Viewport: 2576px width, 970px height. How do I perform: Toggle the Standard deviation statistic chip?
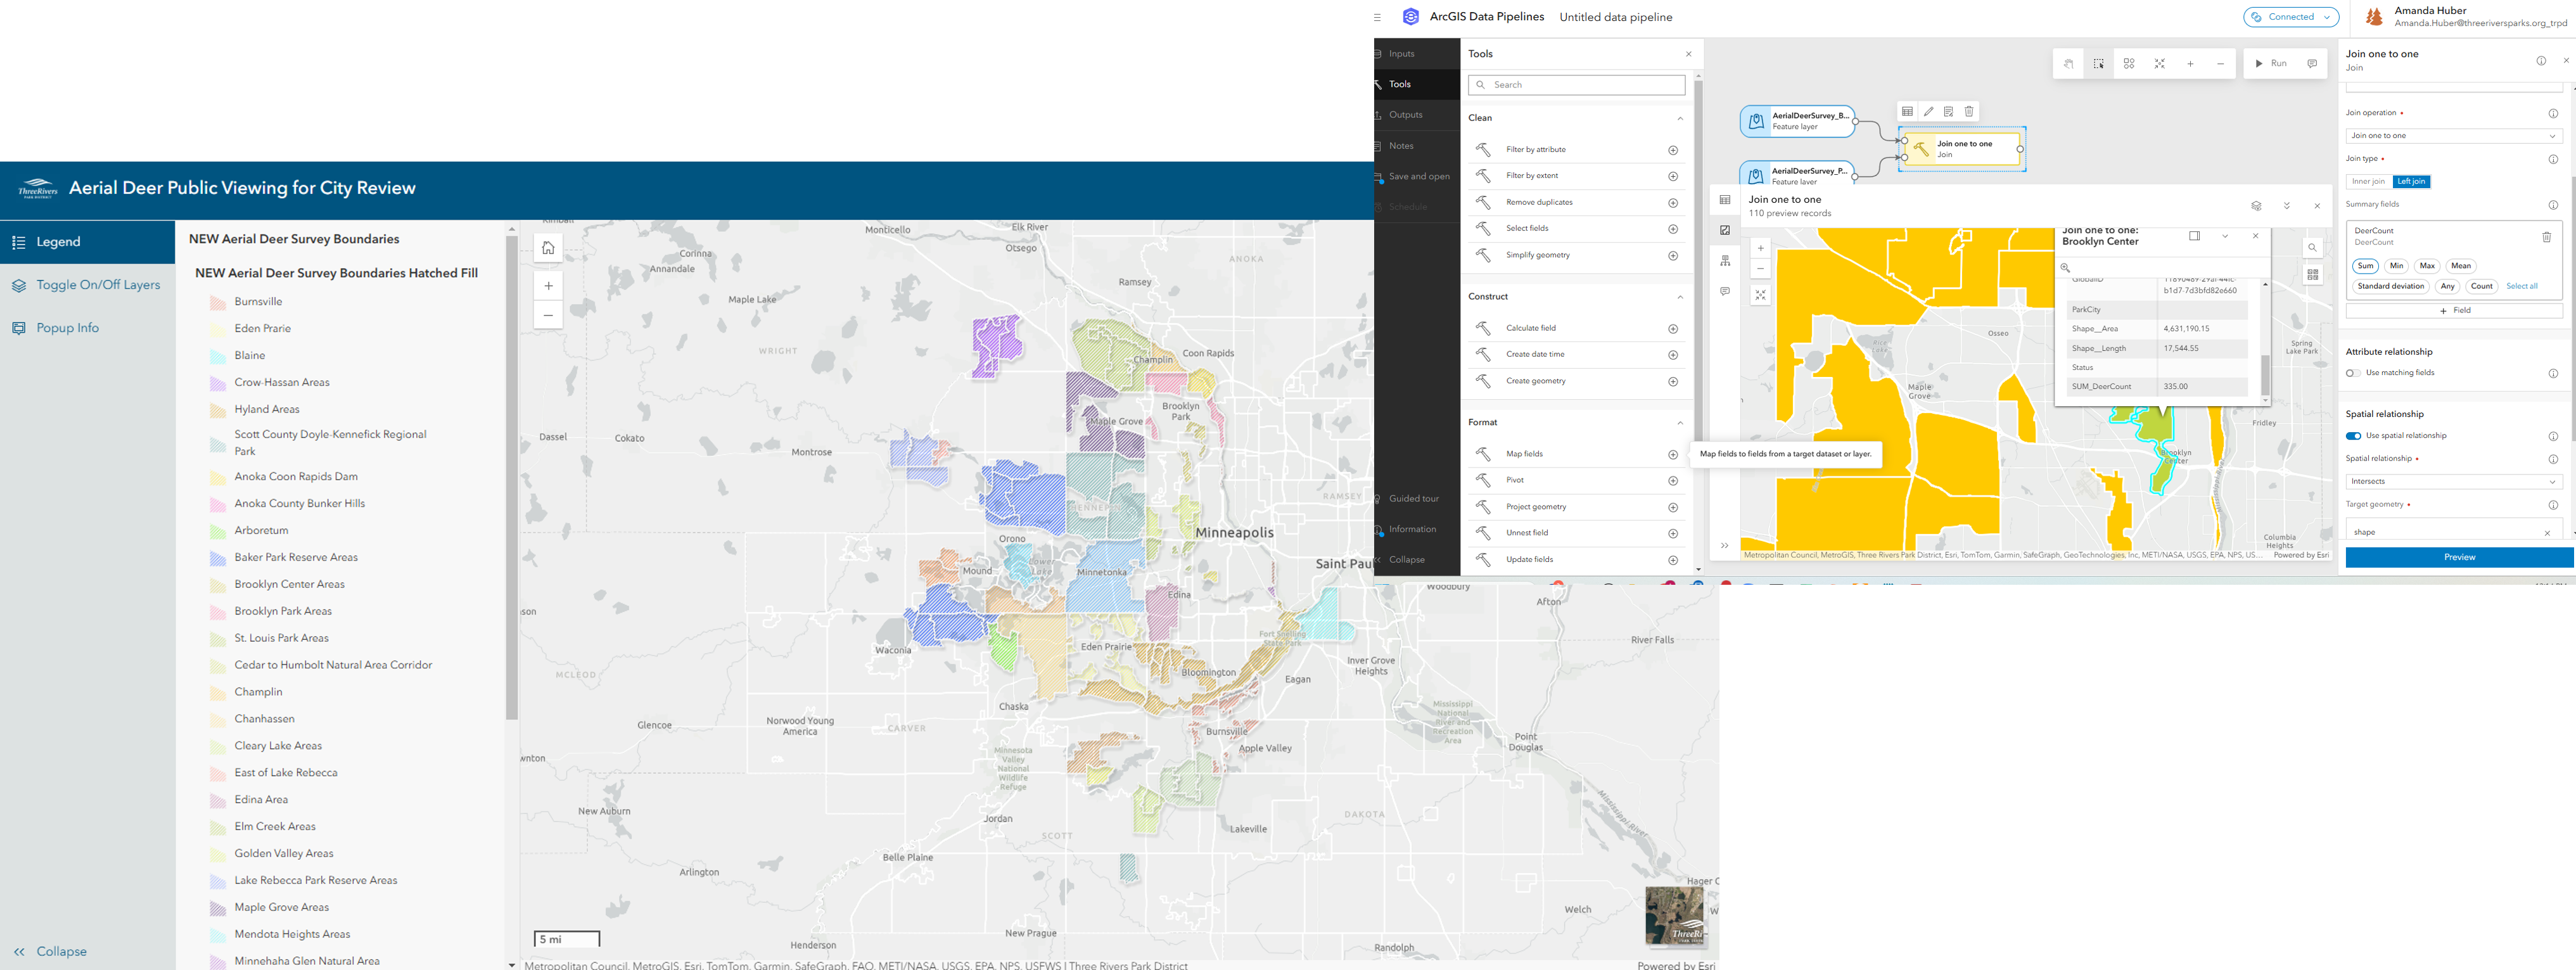[2391, 286]
